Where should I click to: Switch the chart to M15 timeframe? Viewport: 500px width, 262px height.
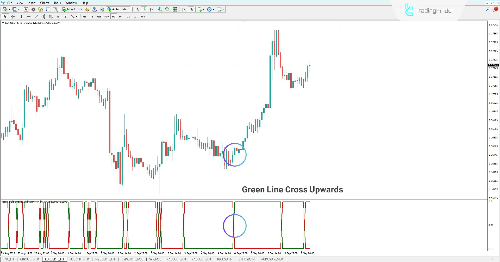pyautogui.click(x=99, y=16)
